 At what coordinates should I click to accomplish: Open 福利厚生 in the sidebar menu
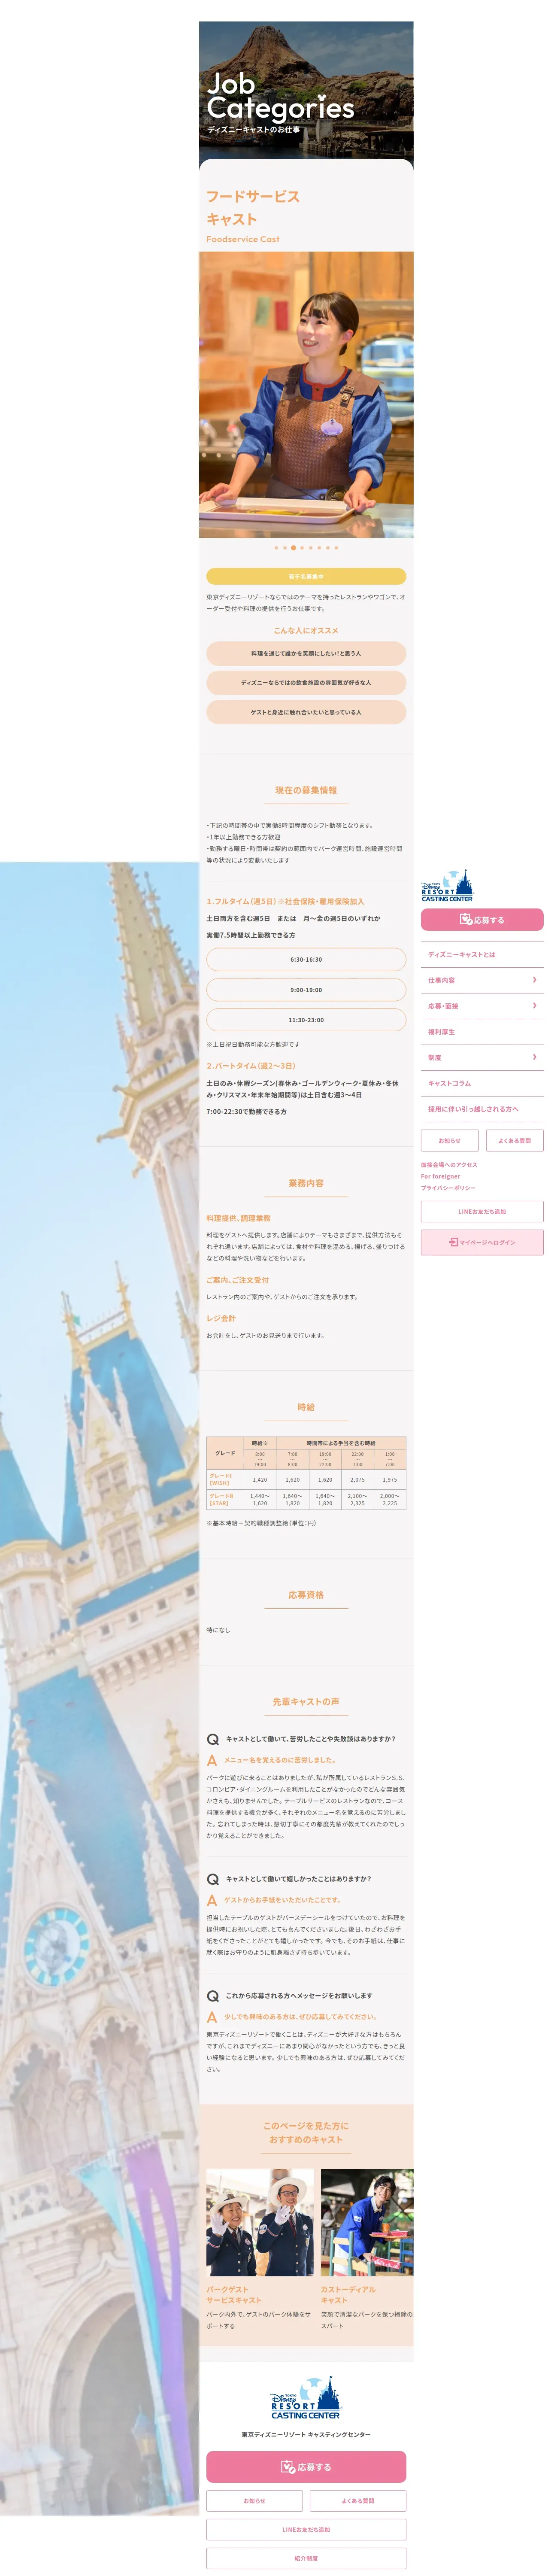point(482,1032)
